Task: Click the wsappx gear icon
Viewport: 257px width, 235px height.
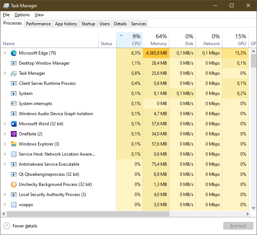Action: tap(14, 205)
